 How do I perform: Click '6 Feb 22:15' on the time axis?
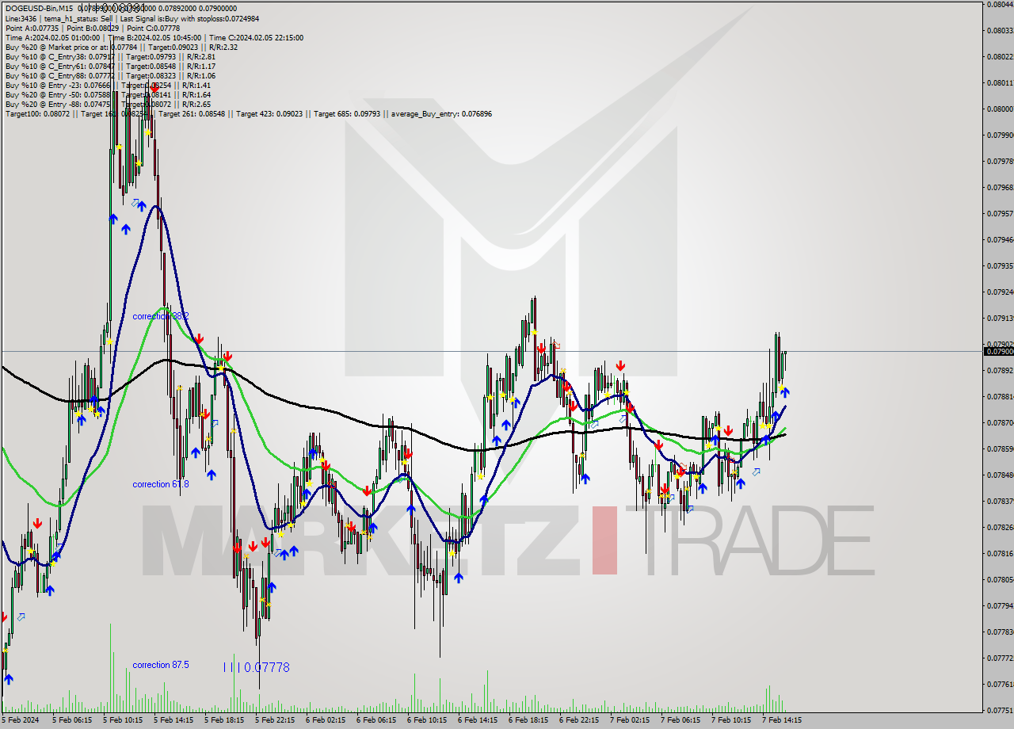pos(579,720)
